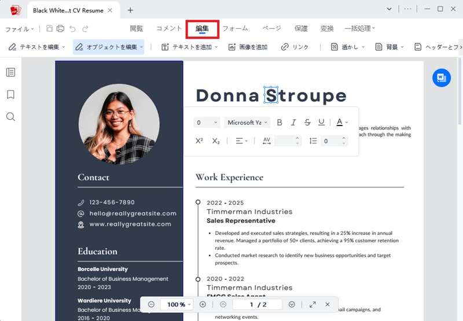
Task: Toggle italic formatting in floating toolbar
Action: click(x=293, y=123)
